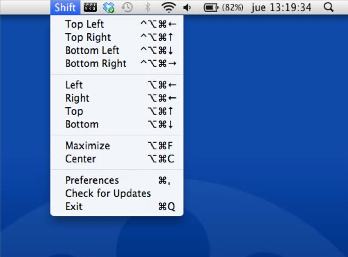Open the battery status icon

point(211,7)
